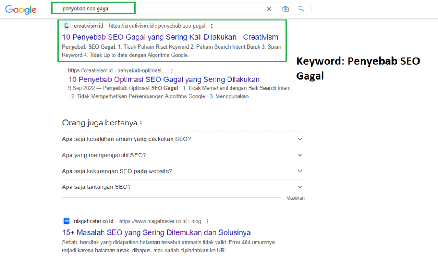
Task: Open Google Lens image search icon
Action: 285,9
